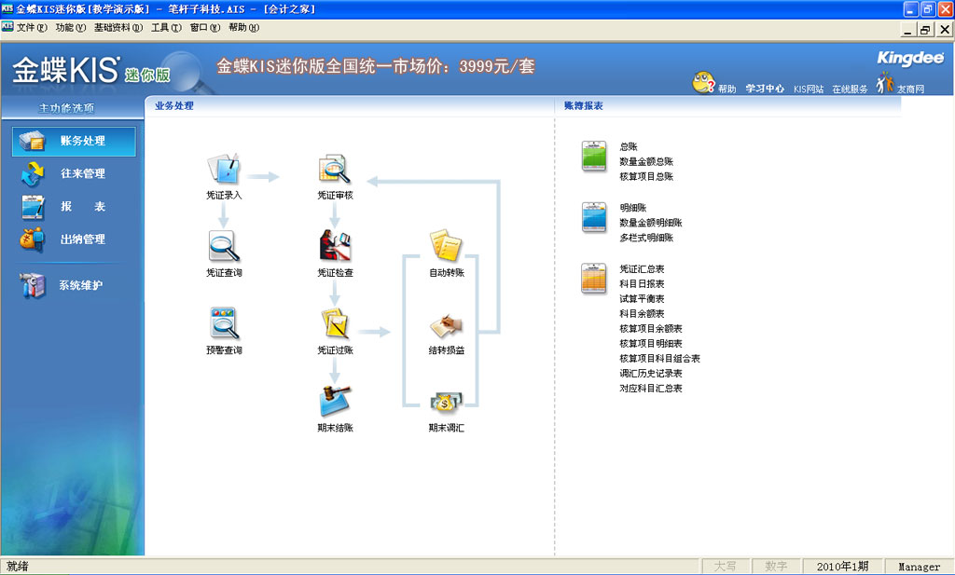Open the 凭证录入 voucher entry icon
The height and width of the screenshot is (575, 955).
point(224,170)
